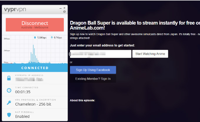The width and height of the screenshot is (200, 122).
Task: Click the 00:01:35 time connected value
Action: 23,92
